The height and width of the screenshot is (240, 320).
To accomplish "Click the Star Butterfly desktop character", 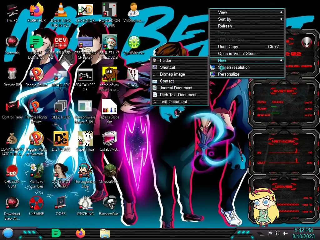I will pos(264,207).
